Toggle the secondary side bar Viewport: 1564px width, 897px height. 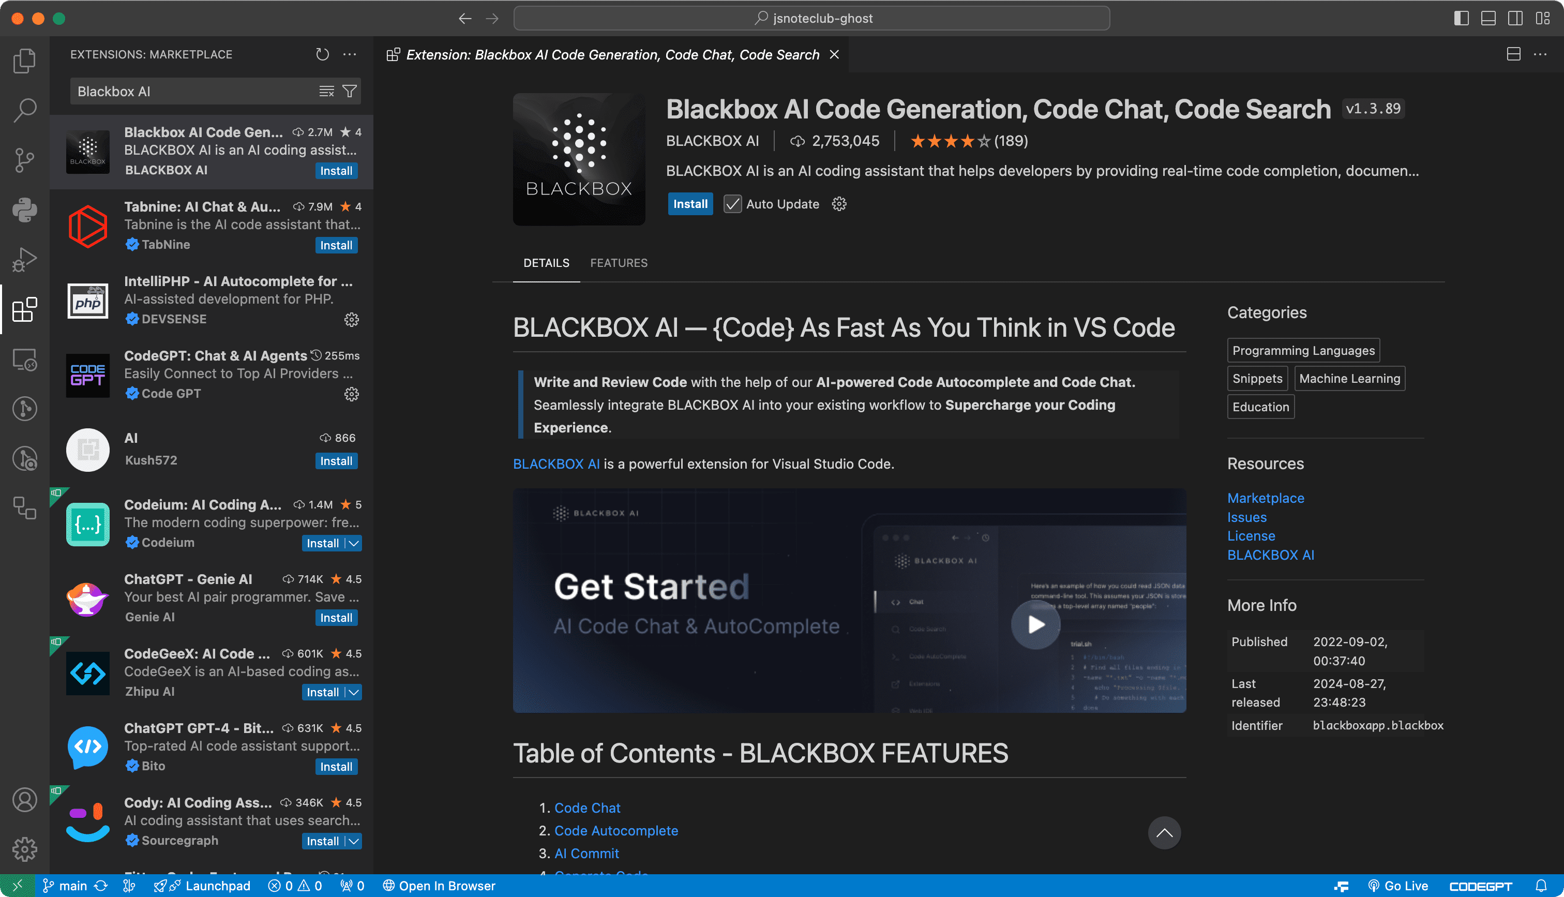tap(1515, 18)
